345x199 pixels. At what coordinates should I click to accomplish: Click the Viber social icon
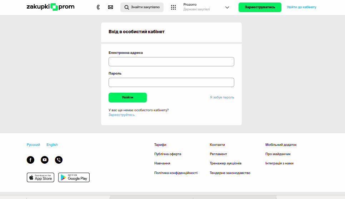[59, 160]
